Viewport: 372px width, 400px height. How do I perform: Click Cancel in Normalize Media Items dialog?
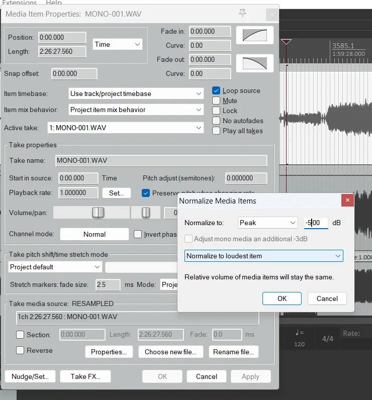click(x=327, y=298)
